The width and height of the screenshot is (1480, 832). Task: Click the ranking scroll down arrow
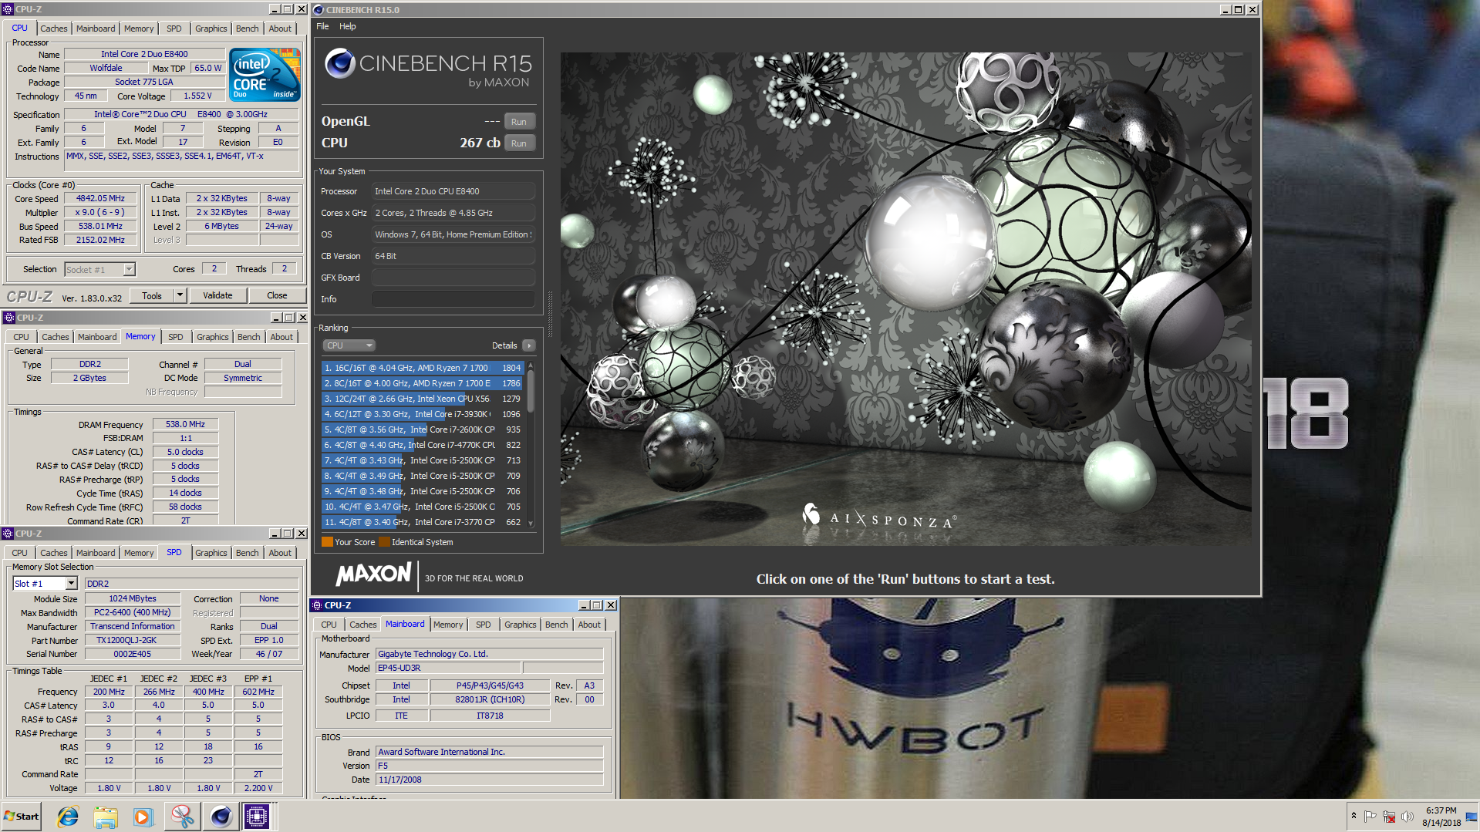pyautogui.click(x=531, y=524)
